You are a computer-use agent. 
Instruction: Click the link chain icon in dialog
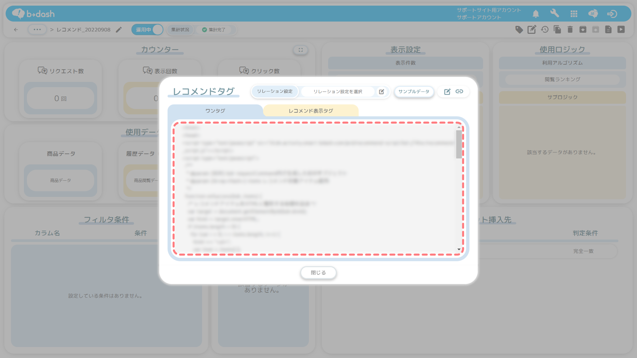[459, 91]
